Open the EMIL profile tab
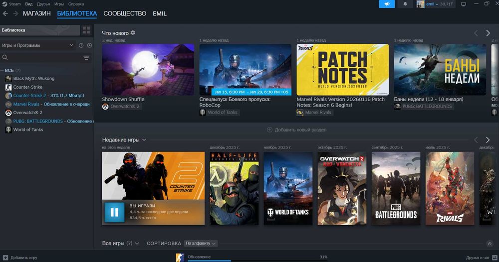This screenshot has height=262, width=499. pyautogui.click(x=160, y=13)
